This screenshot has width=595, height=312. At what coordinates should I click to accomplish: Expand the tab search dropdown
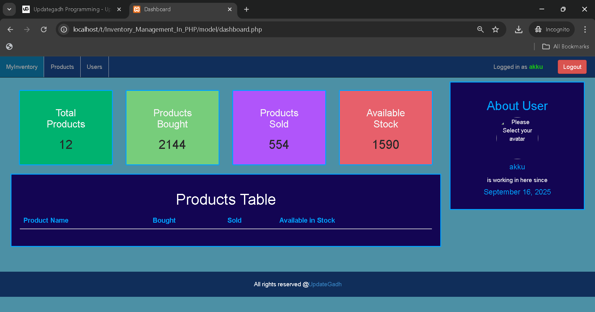(9, 9)
